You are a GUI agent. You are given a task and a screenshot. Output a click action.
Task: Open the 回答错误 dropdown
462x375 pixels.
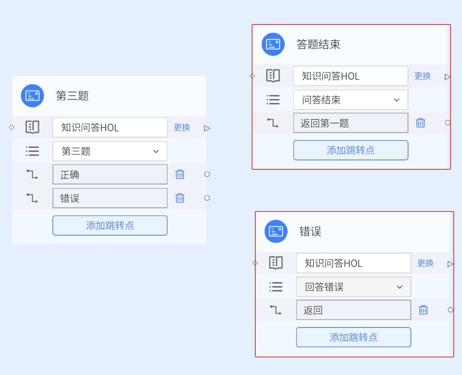point(354,287)
